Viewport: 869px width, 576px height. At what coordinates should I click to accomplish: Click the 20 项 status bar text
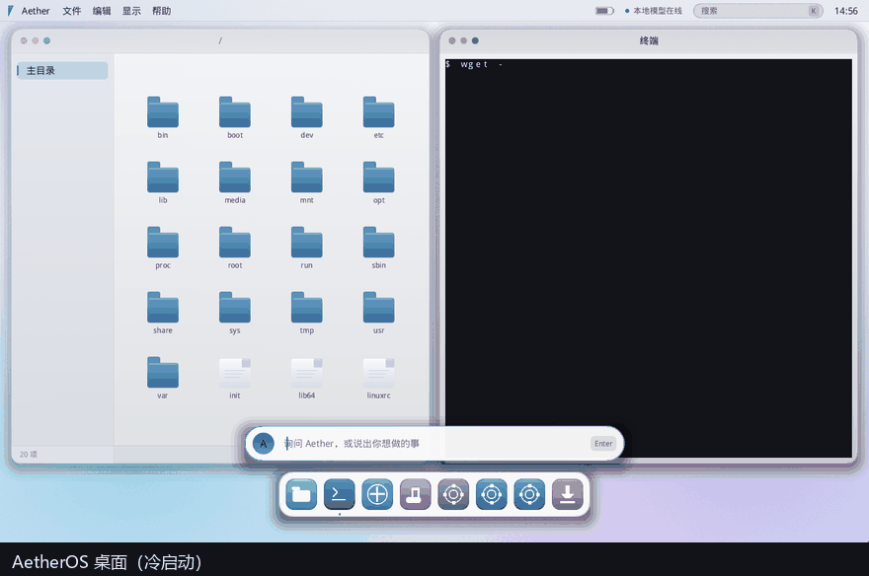click(29, 455)
